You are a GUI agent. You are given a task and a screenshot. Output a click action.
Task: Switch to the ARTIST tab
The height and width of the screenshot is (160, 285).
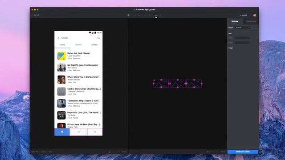78,45
